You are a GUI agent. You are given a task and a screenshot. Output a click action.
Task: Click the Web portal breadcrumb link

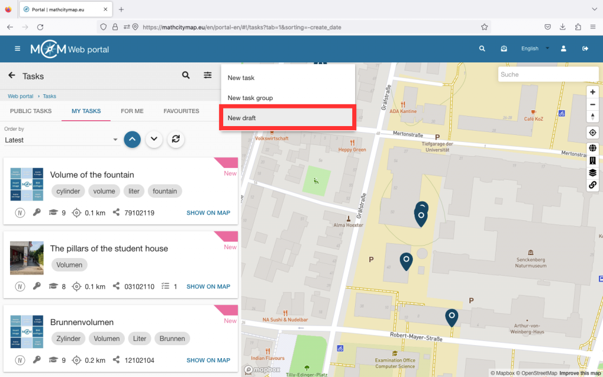coord(21,96)
